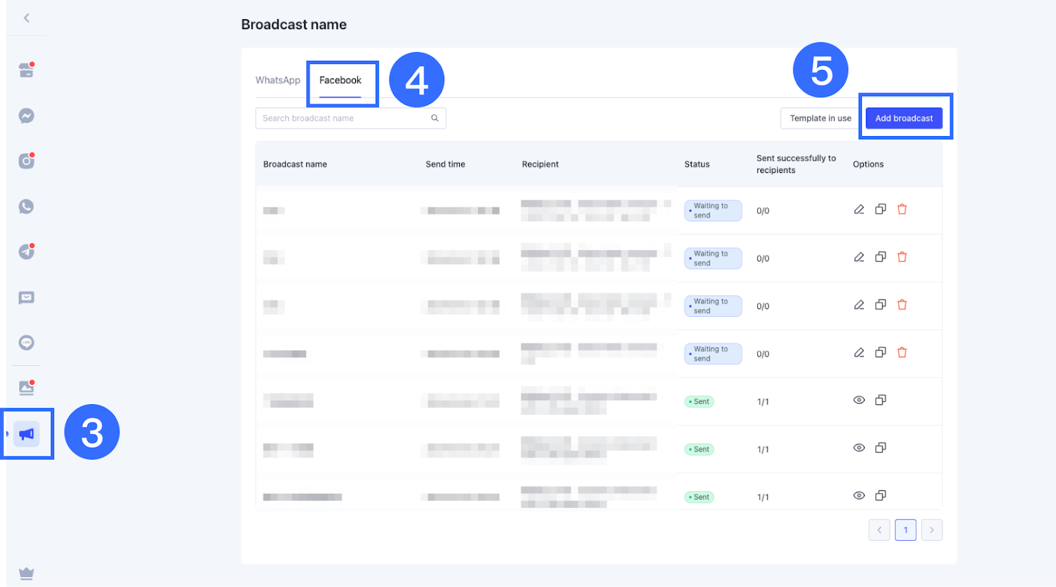Screen dimensions: 1056x587
Task: Duplicate the fourth Waiting to send broadcast
Action: tap(880, 353)
